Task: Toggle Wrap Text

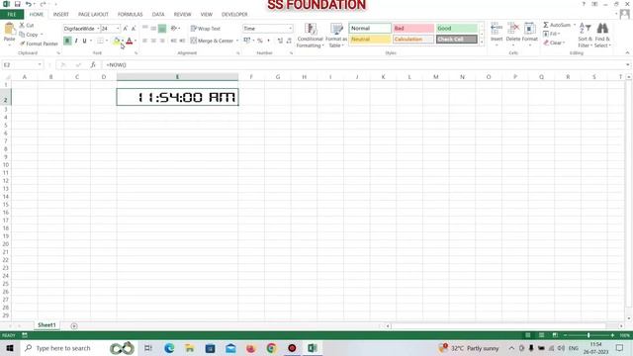Action: pyautogui.click(x=206, y=29)
